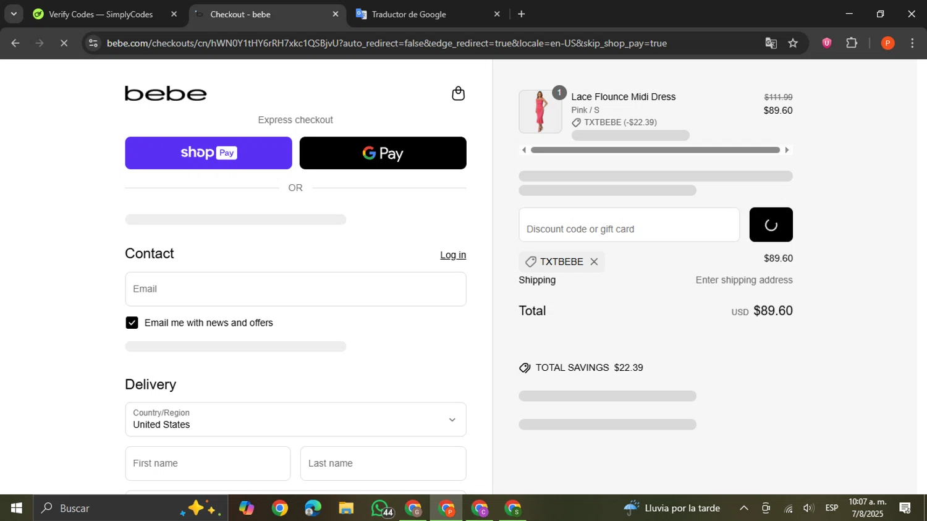Open the Windows Start menu
The width and height of the screenshot is (927, 521).
(17, 508)
